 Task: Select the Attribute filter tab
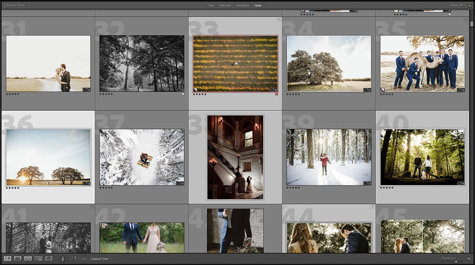[225, 5]
